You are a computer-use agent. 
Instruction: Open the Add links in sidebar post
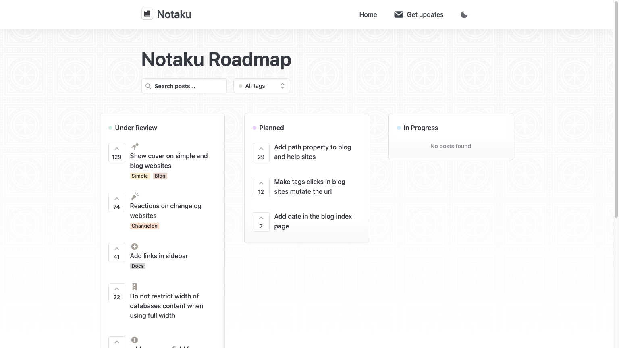pos(159,256)
